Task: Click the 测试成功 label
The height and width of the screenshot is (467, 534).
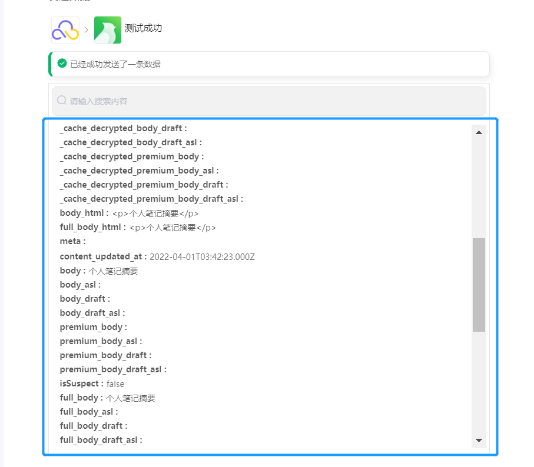Action: tap(143, 28)
